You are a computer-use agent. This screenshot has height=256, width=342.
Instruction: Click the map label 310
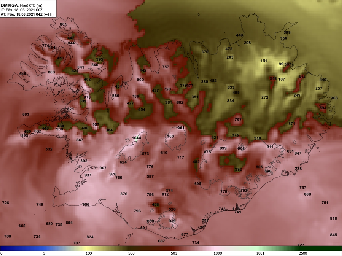(x=258, y=138)
